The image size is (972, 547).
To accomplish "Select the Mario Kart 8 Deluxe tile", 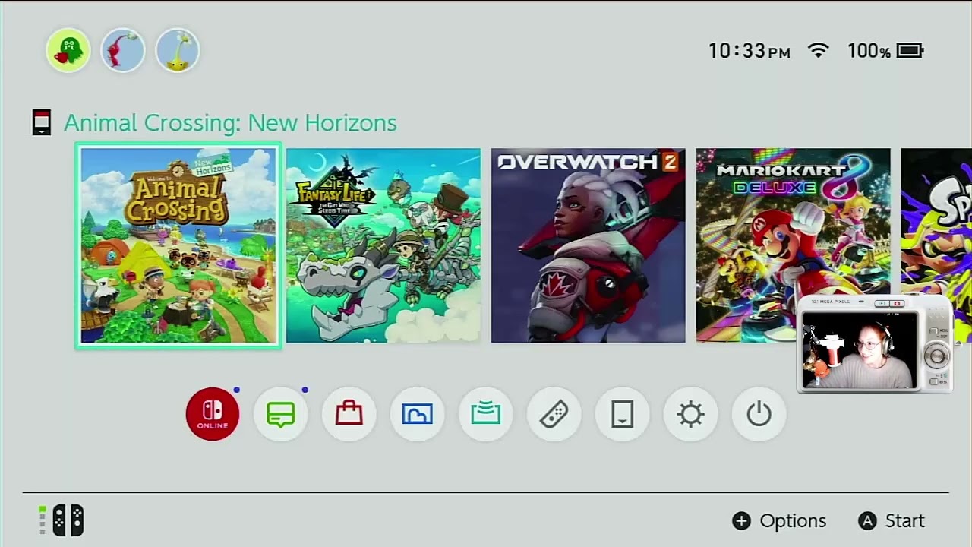I will click(794, 245).
